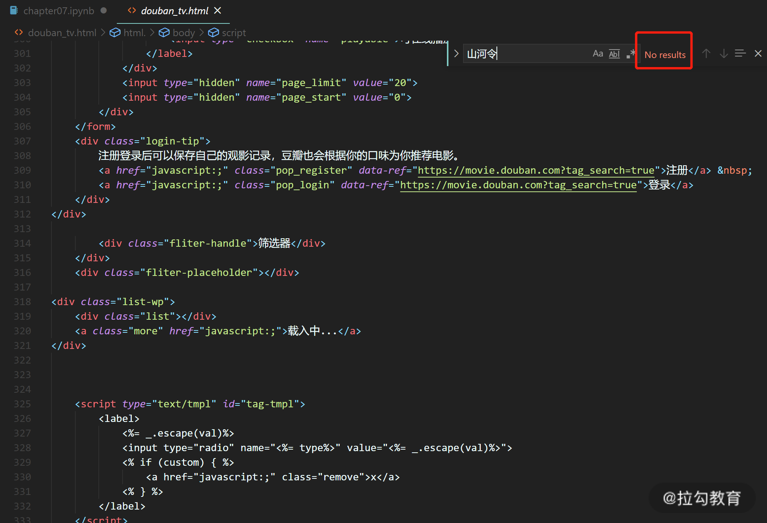Click the </label> tag on line 301
Image resolution: width=767 pixels, height=523 pixels.
click(169, 53)
